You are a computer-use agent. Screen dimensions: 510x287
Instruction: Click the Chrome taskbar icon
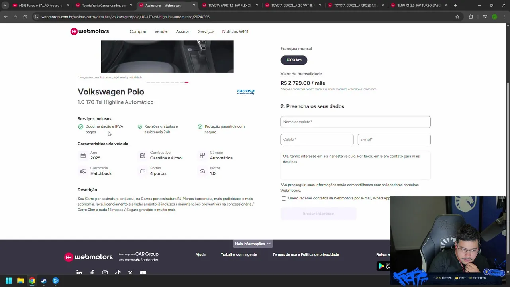[x=32, y=281]
